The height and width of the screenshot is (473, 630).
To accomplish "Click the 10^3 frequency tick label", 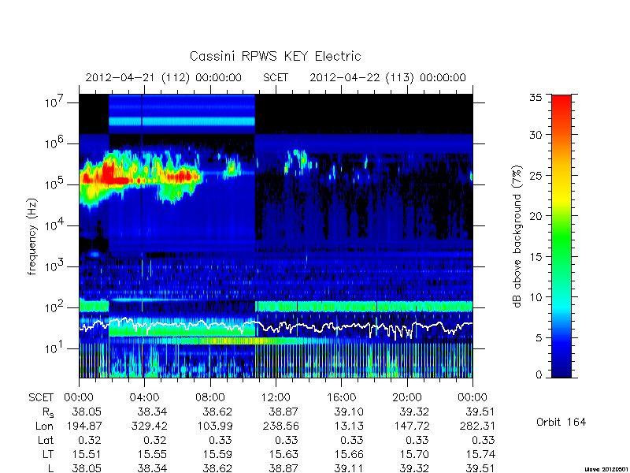I will coord(55,266).
